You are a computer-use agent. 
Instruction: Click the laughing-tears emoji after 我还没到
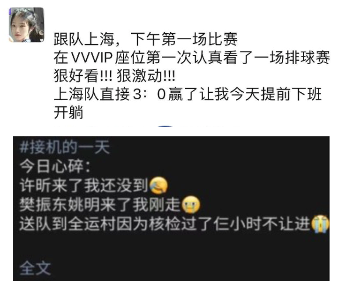158,185
